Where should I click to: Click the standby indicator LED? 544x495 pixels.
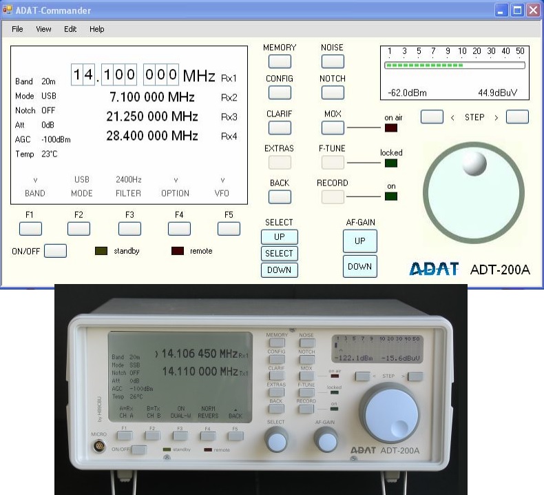pyautogui.click(x=101, y=251)
